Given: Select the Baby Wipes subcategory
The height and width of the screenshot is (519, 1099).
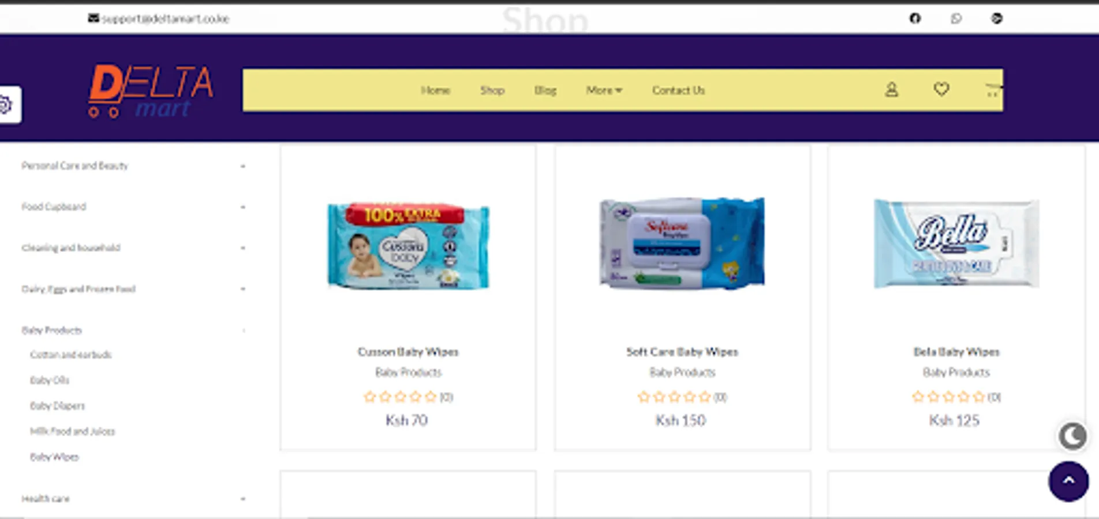Looking at the screenshot, I should point(54,457).
